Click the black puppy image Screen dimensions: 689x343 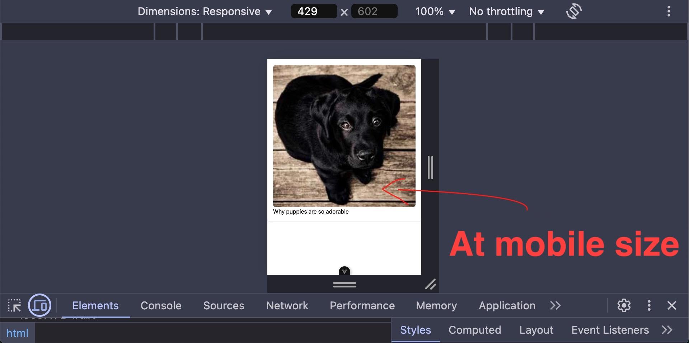tap(344, 135)
